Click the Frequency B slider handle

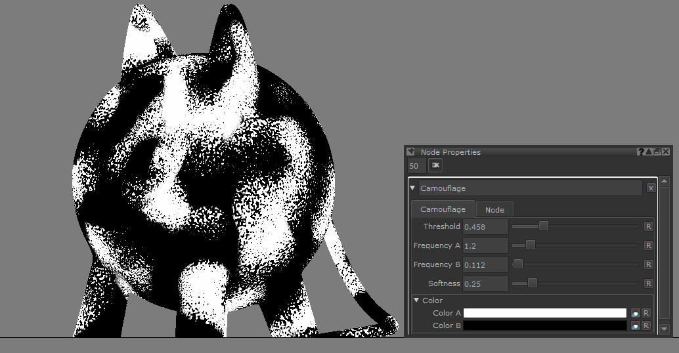tap(518, 264)
